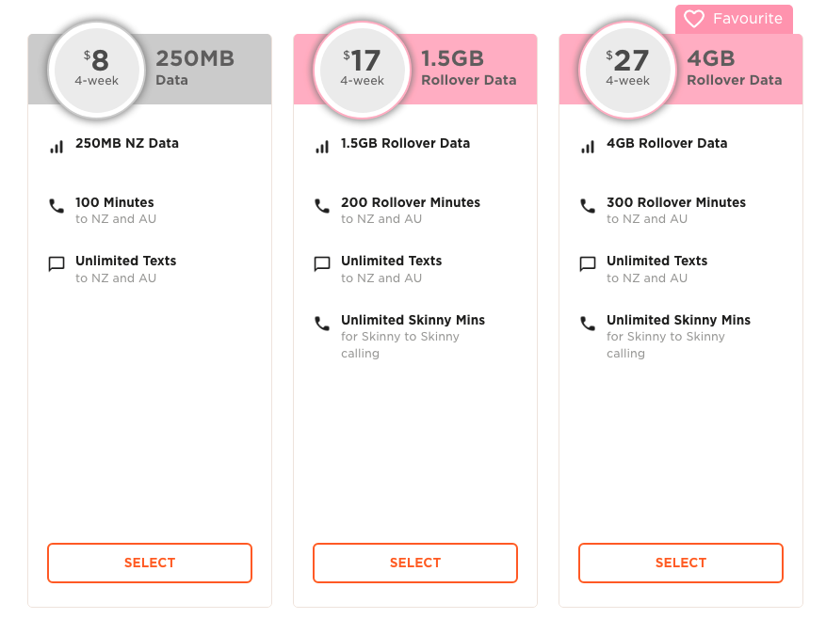Screen dimensions: 826x619
Task: Select the $8 4-week plan
Action: tap(150, 563)
